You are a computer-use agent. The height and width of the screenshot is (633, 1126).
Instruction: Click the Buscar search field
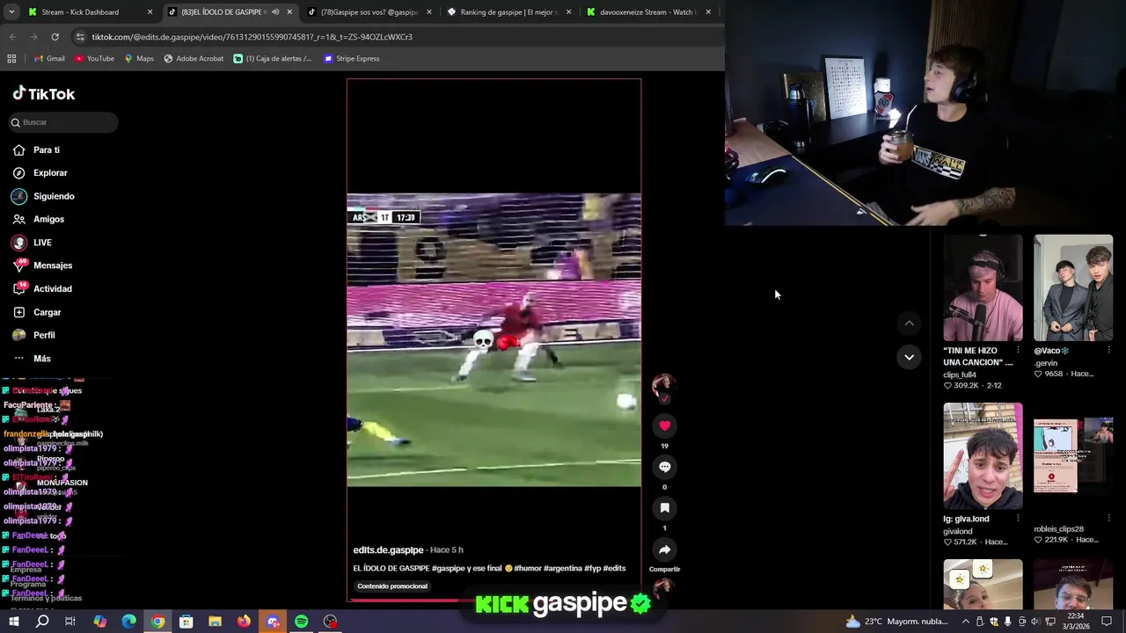(x=62, y=122)
